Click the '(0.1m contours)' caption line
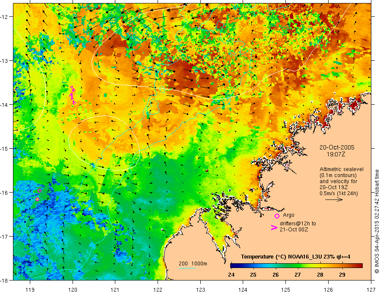 click(338, 175)
